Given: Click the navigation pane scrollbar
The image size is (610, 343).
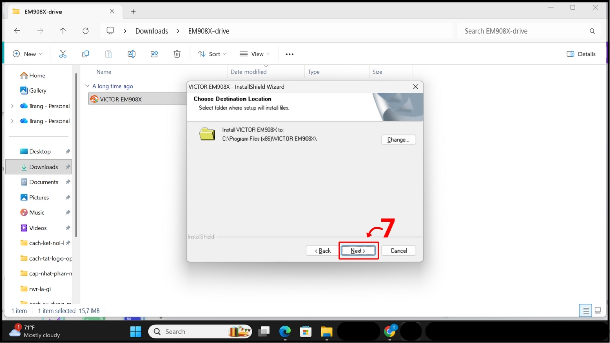Looking at the screenshot, I should pyautogui.click(x=76, y=155).
